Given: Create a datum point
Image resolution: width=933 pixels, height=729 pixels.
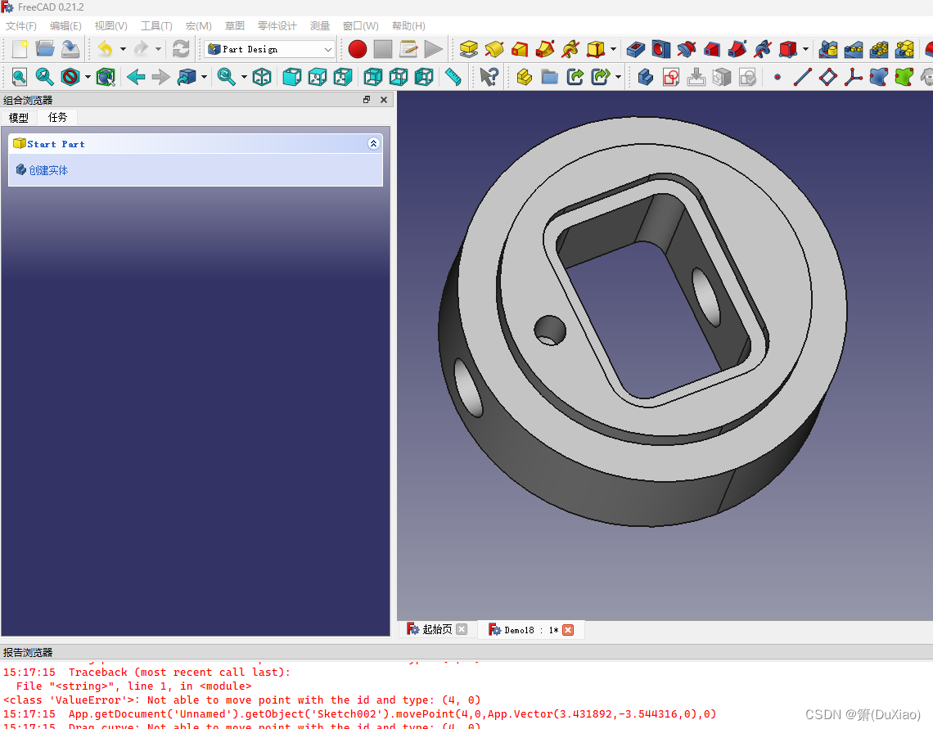Looking at the screenshot, I should coord(777,77).
